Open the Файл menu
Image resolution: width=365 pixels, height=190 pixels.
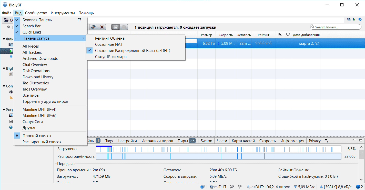pos(6,13)
